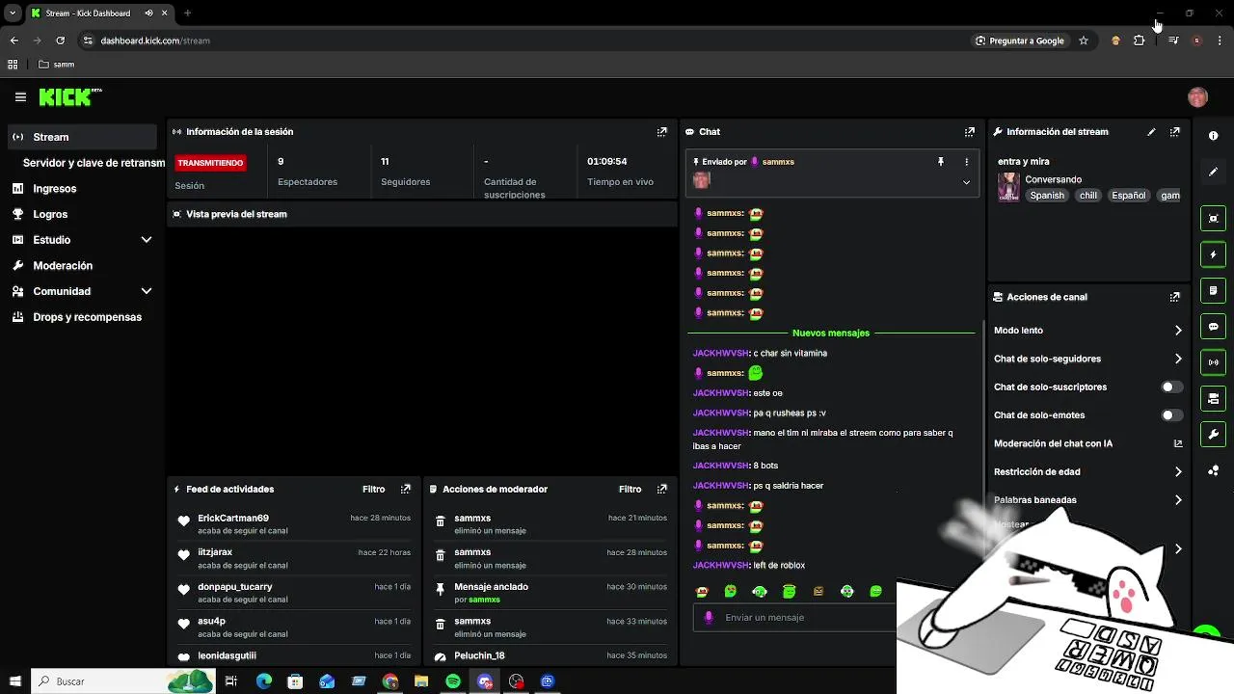Open Chrome tab search dropdown arrow
The width and height of the screenshot is (1234, 694).
(12, 13)
